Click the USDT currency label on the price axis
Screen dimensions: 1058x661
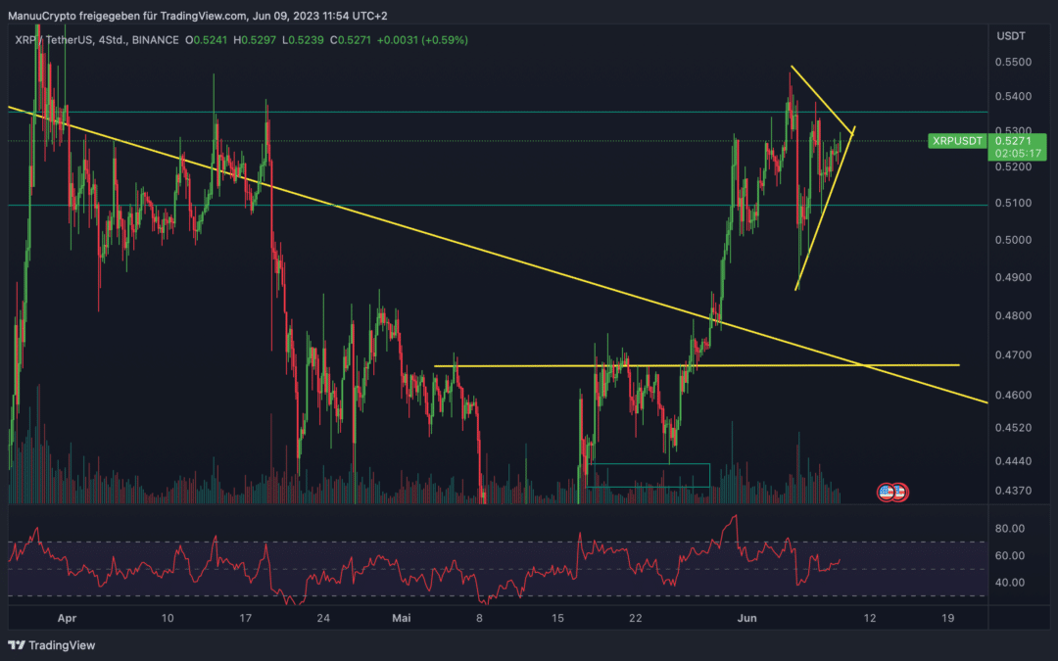click(1011, 36)
